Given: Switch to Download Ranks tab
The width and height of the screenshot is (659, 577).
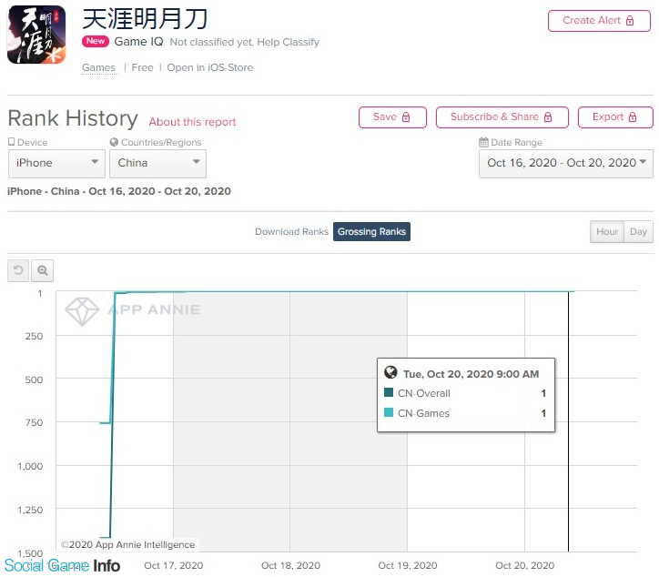Looking at the screenshot, I should point(291,231).
